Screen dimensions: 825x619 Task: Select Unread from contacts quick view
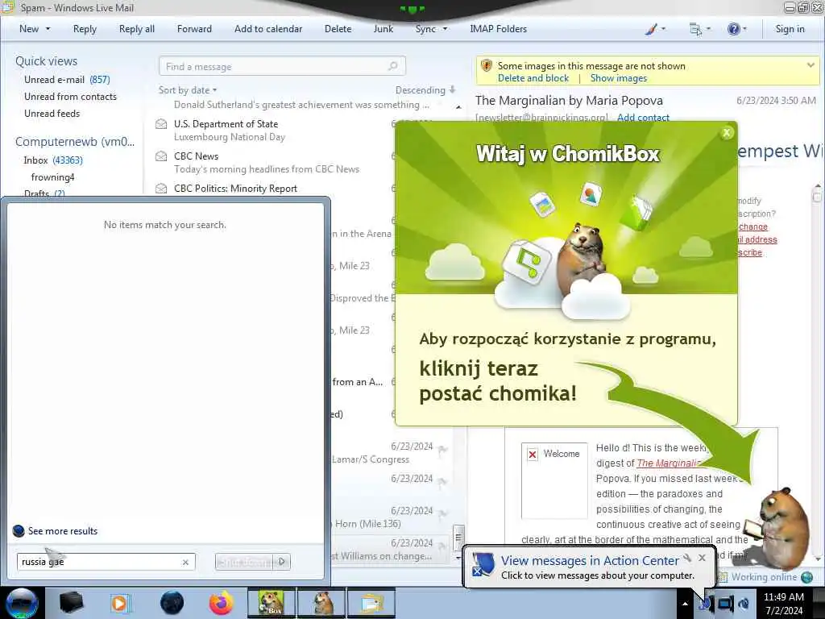[71, 97]
